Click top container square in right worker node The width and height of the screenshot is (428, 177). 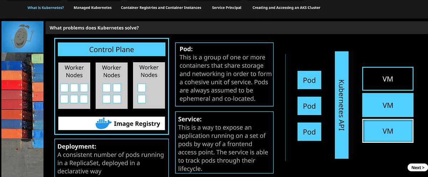(142, 88)
